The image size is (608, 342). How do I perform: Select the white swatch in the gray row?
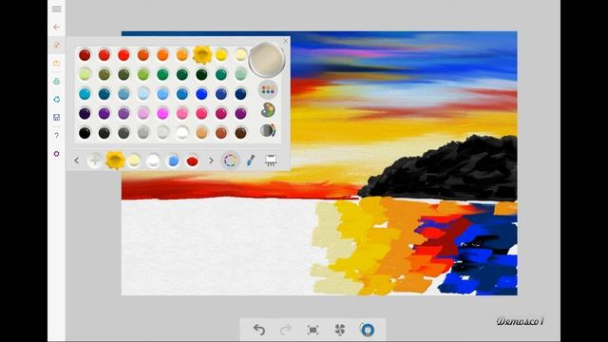(x=181, y=133)
